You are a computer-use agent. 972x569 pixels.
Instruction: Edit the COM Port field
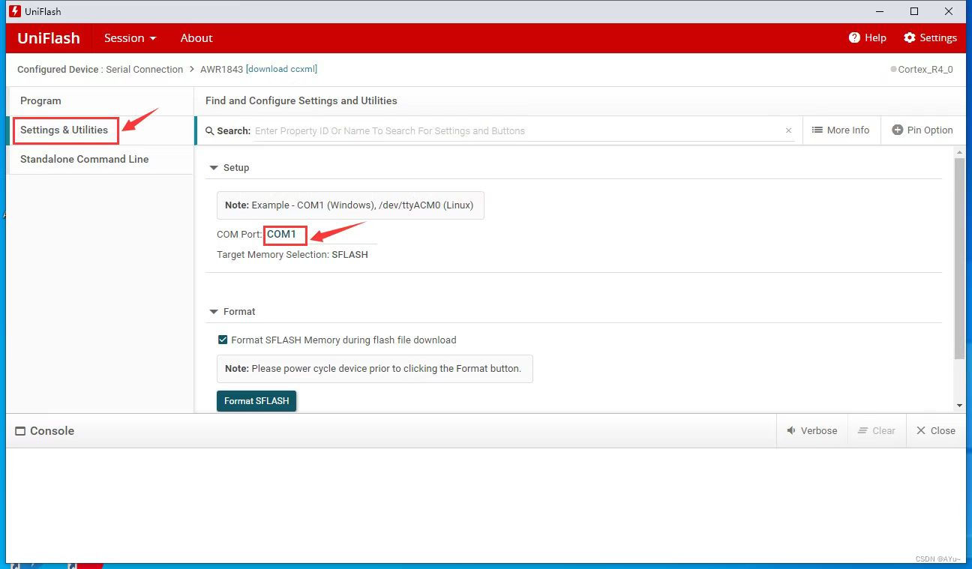(x=321, y=235)
